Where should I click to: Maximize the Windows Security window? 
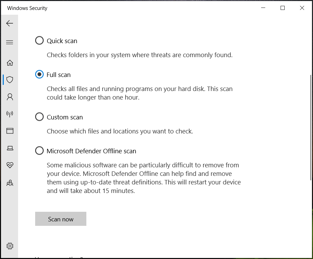[283, 8]
